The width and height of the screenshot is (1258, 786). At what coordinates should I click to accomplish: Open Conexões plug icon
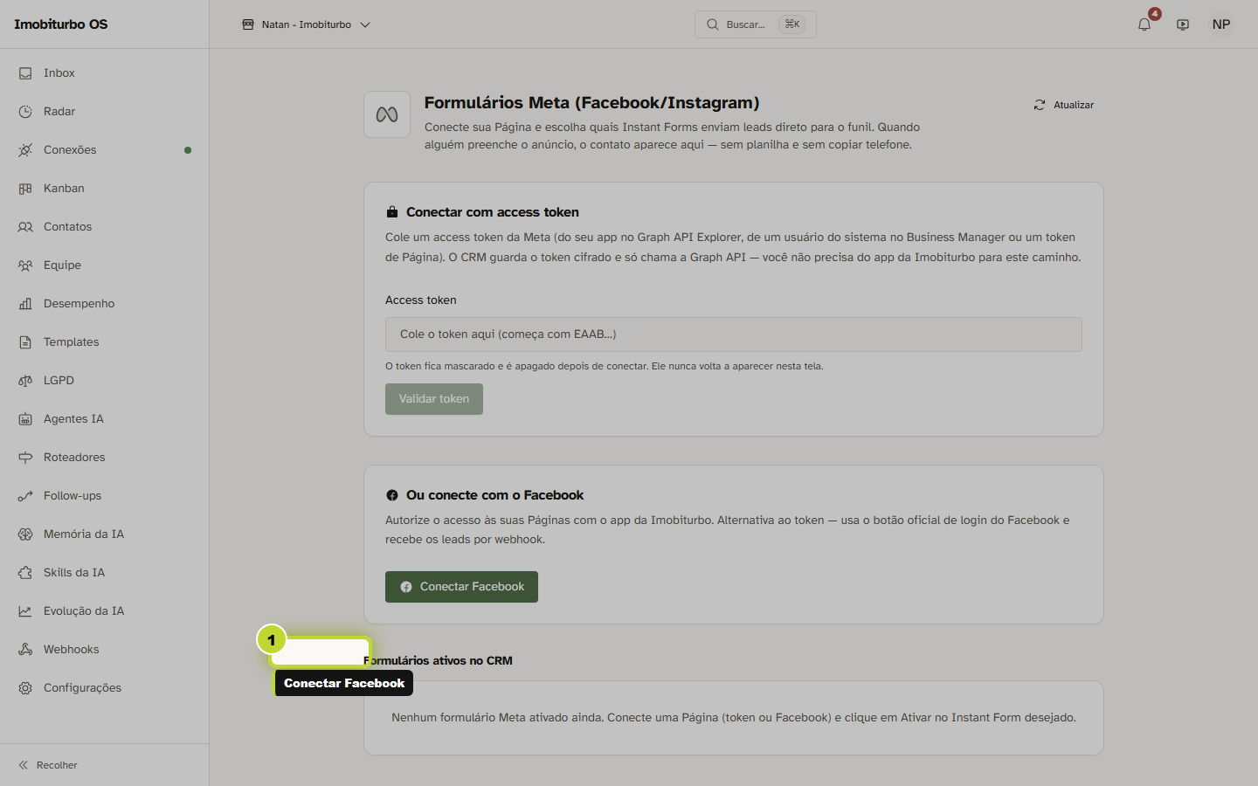pyautogui.click(x=25, y=150)
